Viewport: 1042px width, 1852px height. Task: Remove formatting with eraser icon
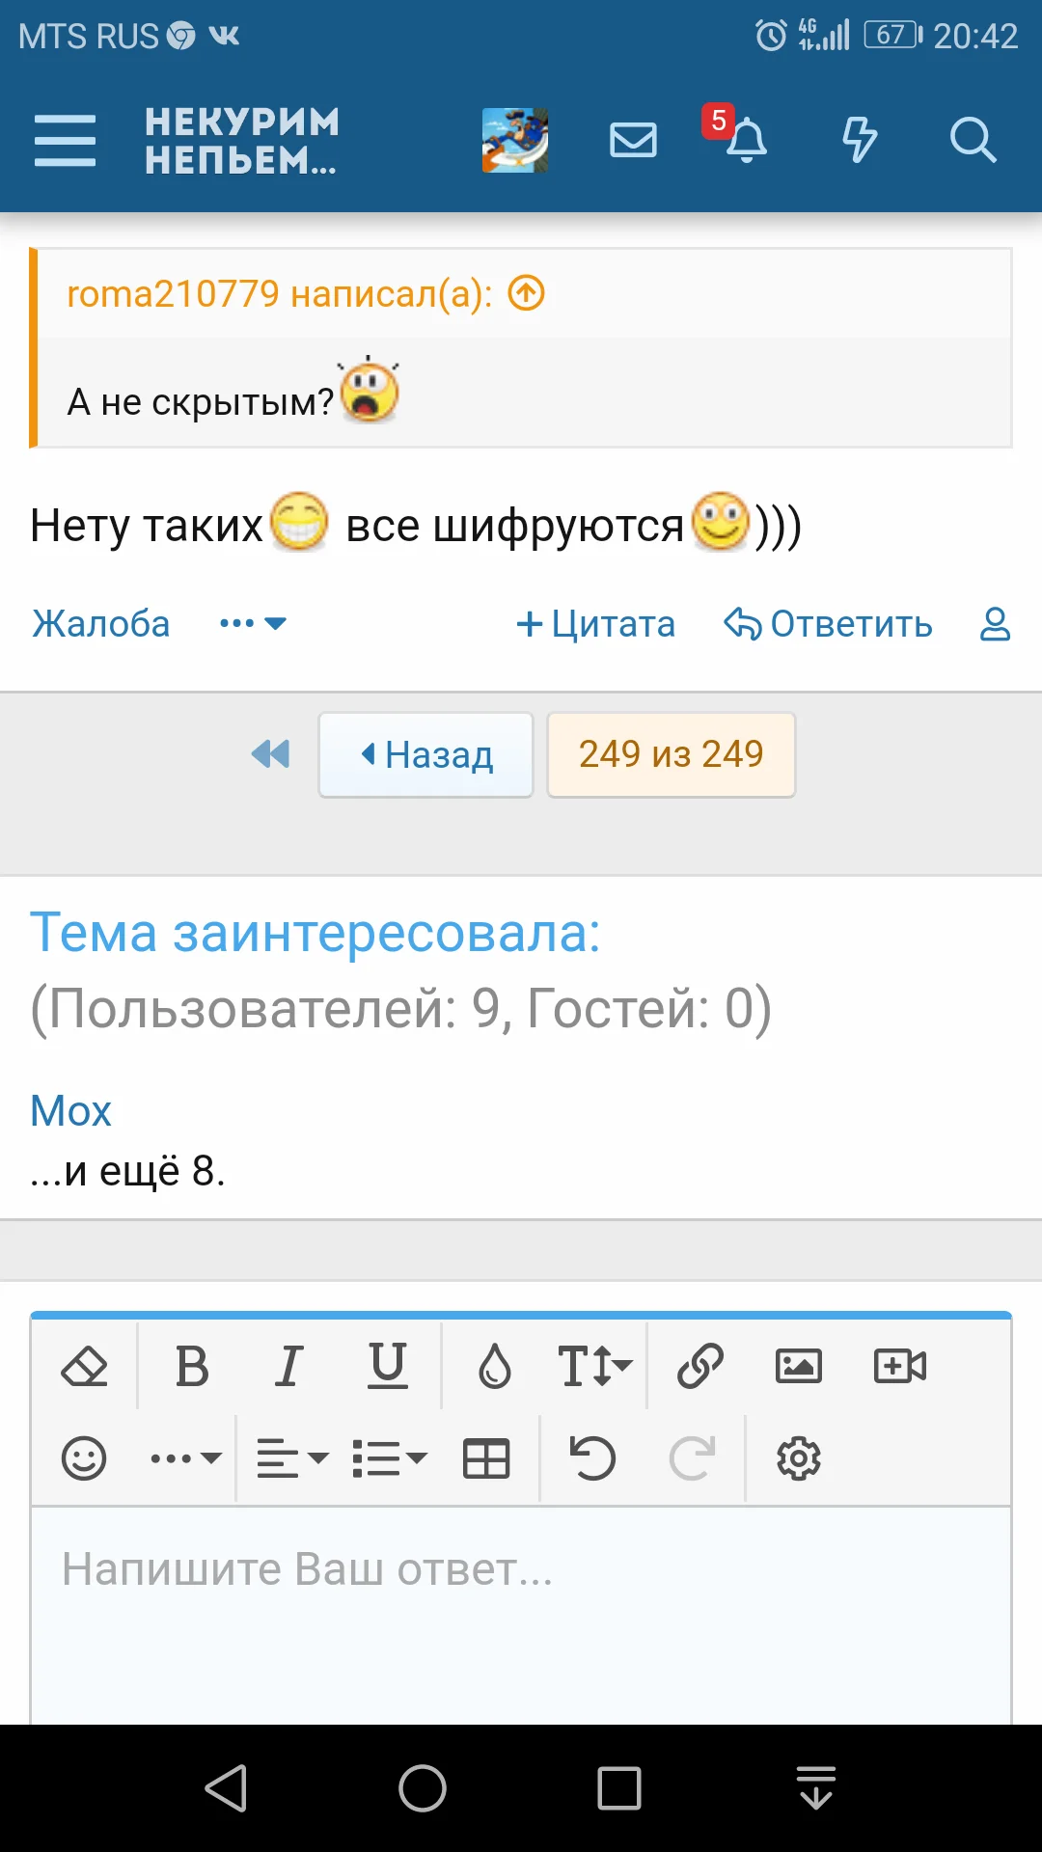coord(85,1366)
